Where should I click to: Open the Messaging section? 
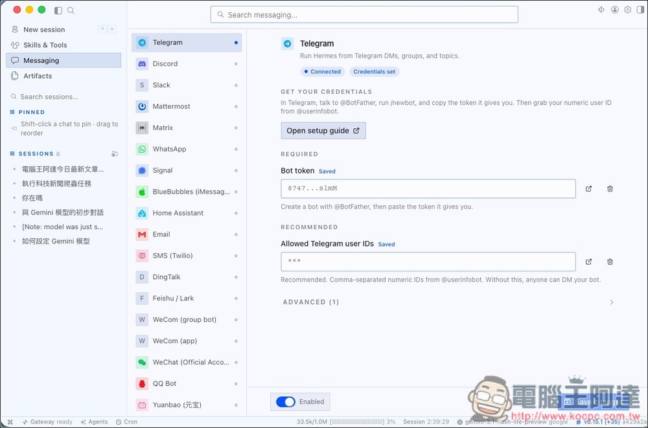click(64, 60)
